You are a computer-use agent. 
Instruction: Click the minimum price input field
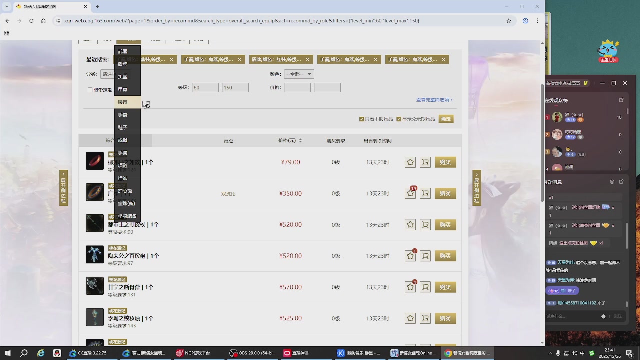pyautogui.click(x=297, y=88)
